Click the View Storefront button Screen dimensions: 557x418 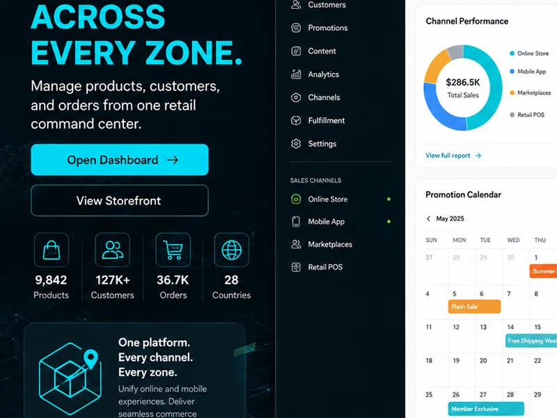tap(120, 201)
